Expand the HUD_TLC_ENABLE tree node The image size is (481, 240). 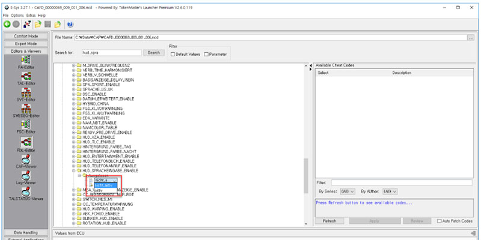click(x=73, y=142)
